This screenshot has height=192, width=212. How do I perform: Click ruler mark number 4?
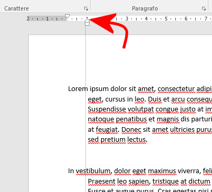[146, 18]
